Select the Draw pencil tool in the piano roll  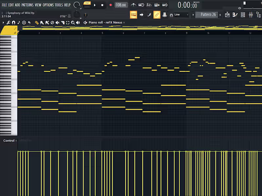point(37,23)
